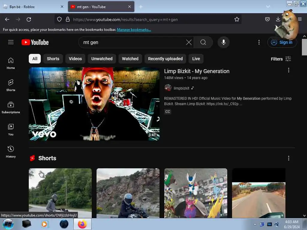This screenshot has height=230, width=307.
Task: Select the Unwatched filter chip
Action: click(x=102, y=59)
